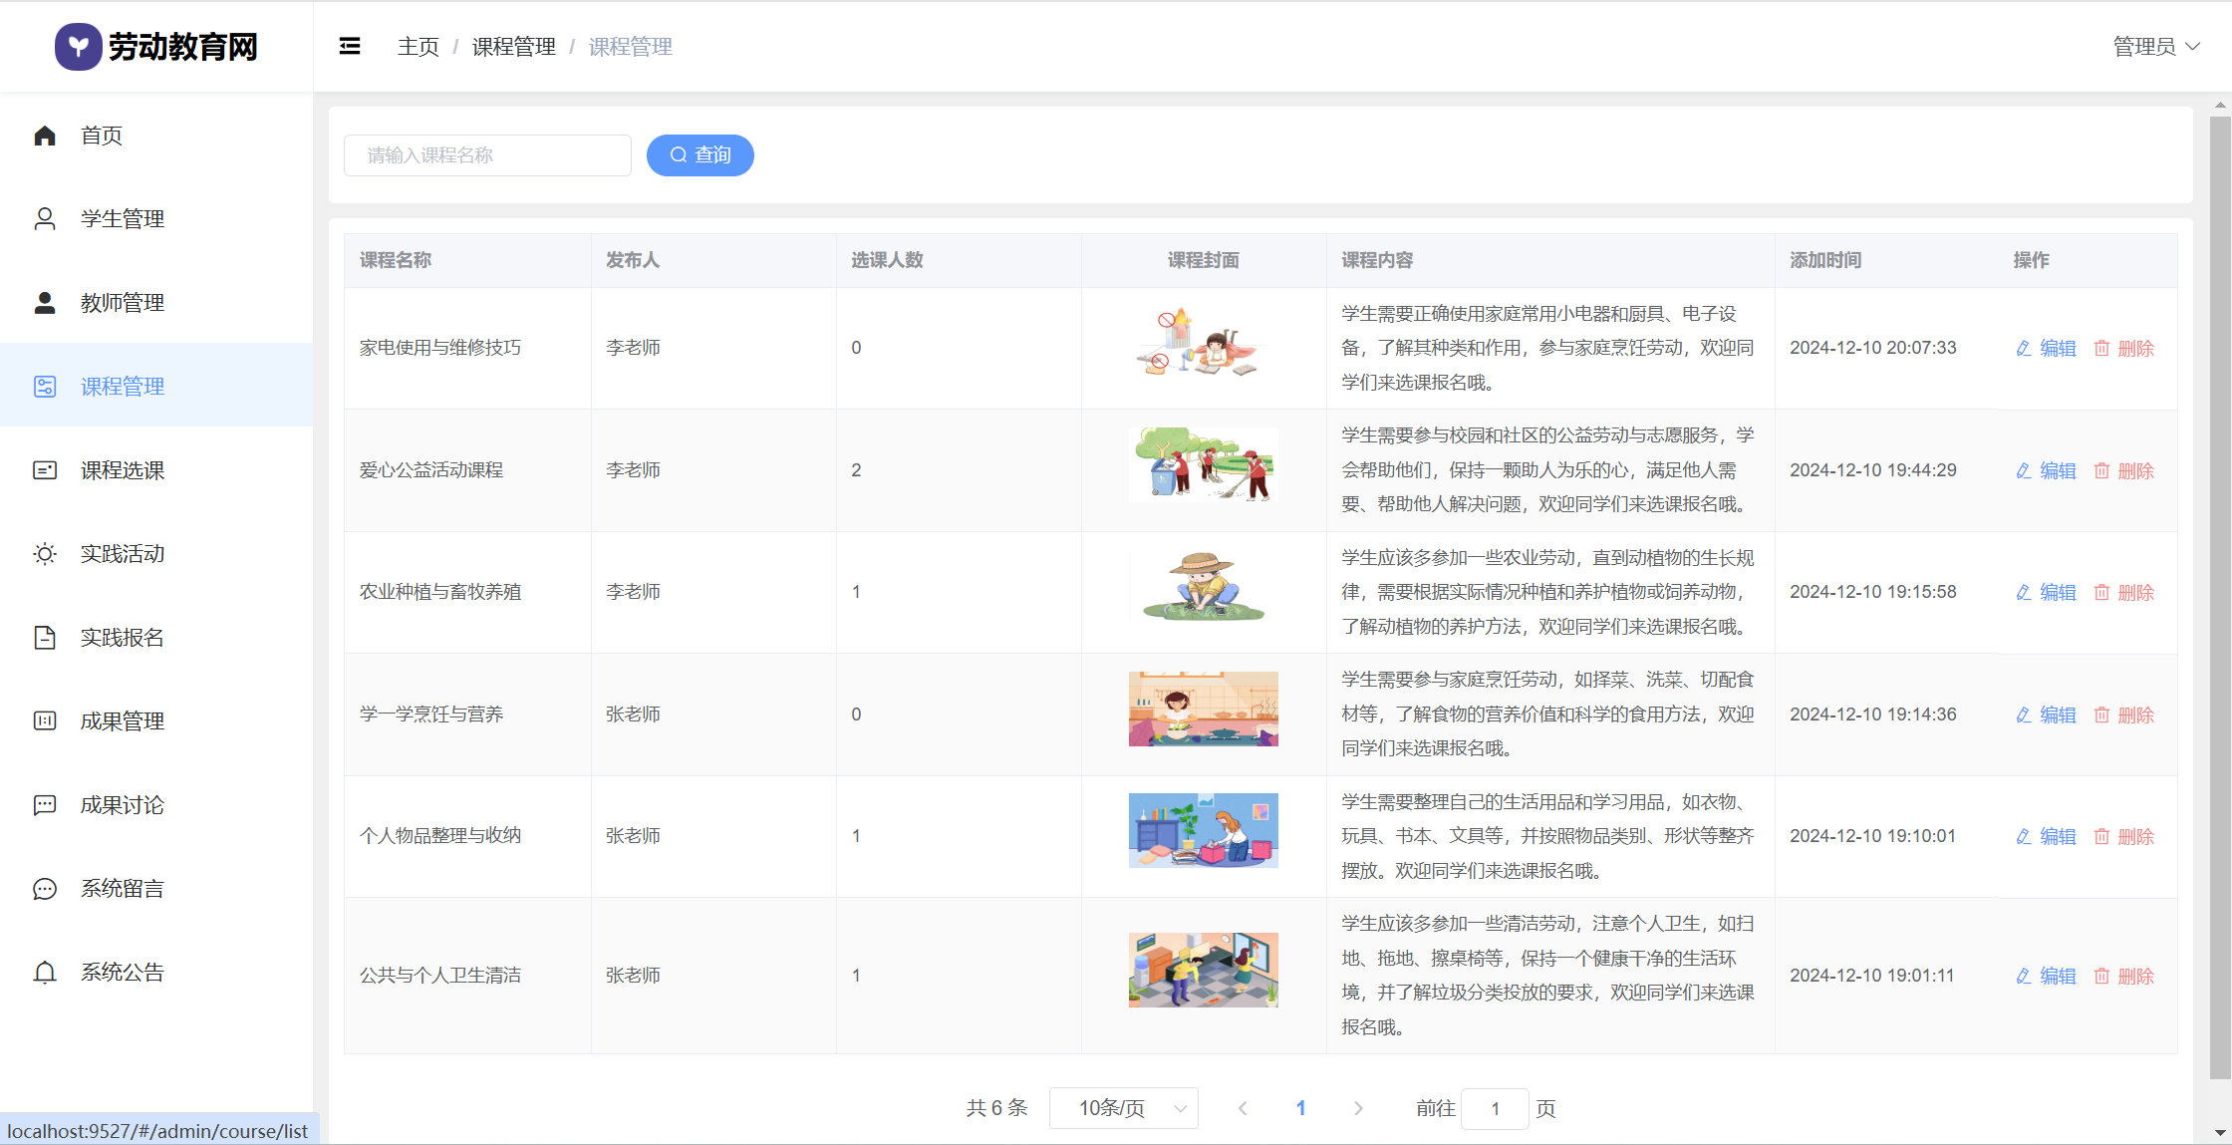Edit the 家电使用与维修技巧 course
This screenshot has height=1145, width=2232.
pyautogui.click(x=2046, y=349)
